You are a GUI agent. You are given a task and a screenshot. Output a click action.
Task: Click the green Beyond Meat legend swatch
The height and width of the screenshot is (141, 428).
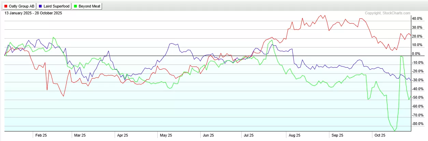(76, 6)
